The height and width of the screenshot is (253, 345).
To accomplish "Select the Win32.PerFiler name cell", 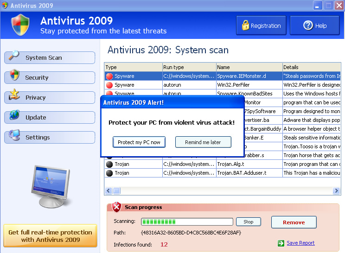I will coord(249,85).
